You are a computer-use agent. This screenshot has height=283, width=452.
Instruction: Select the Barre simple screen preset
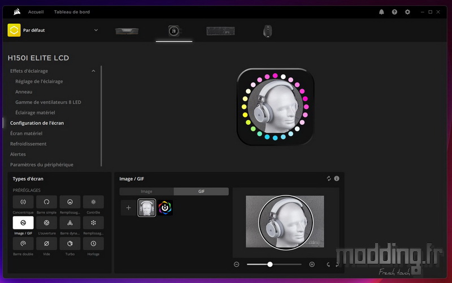[x=46, y=202]
